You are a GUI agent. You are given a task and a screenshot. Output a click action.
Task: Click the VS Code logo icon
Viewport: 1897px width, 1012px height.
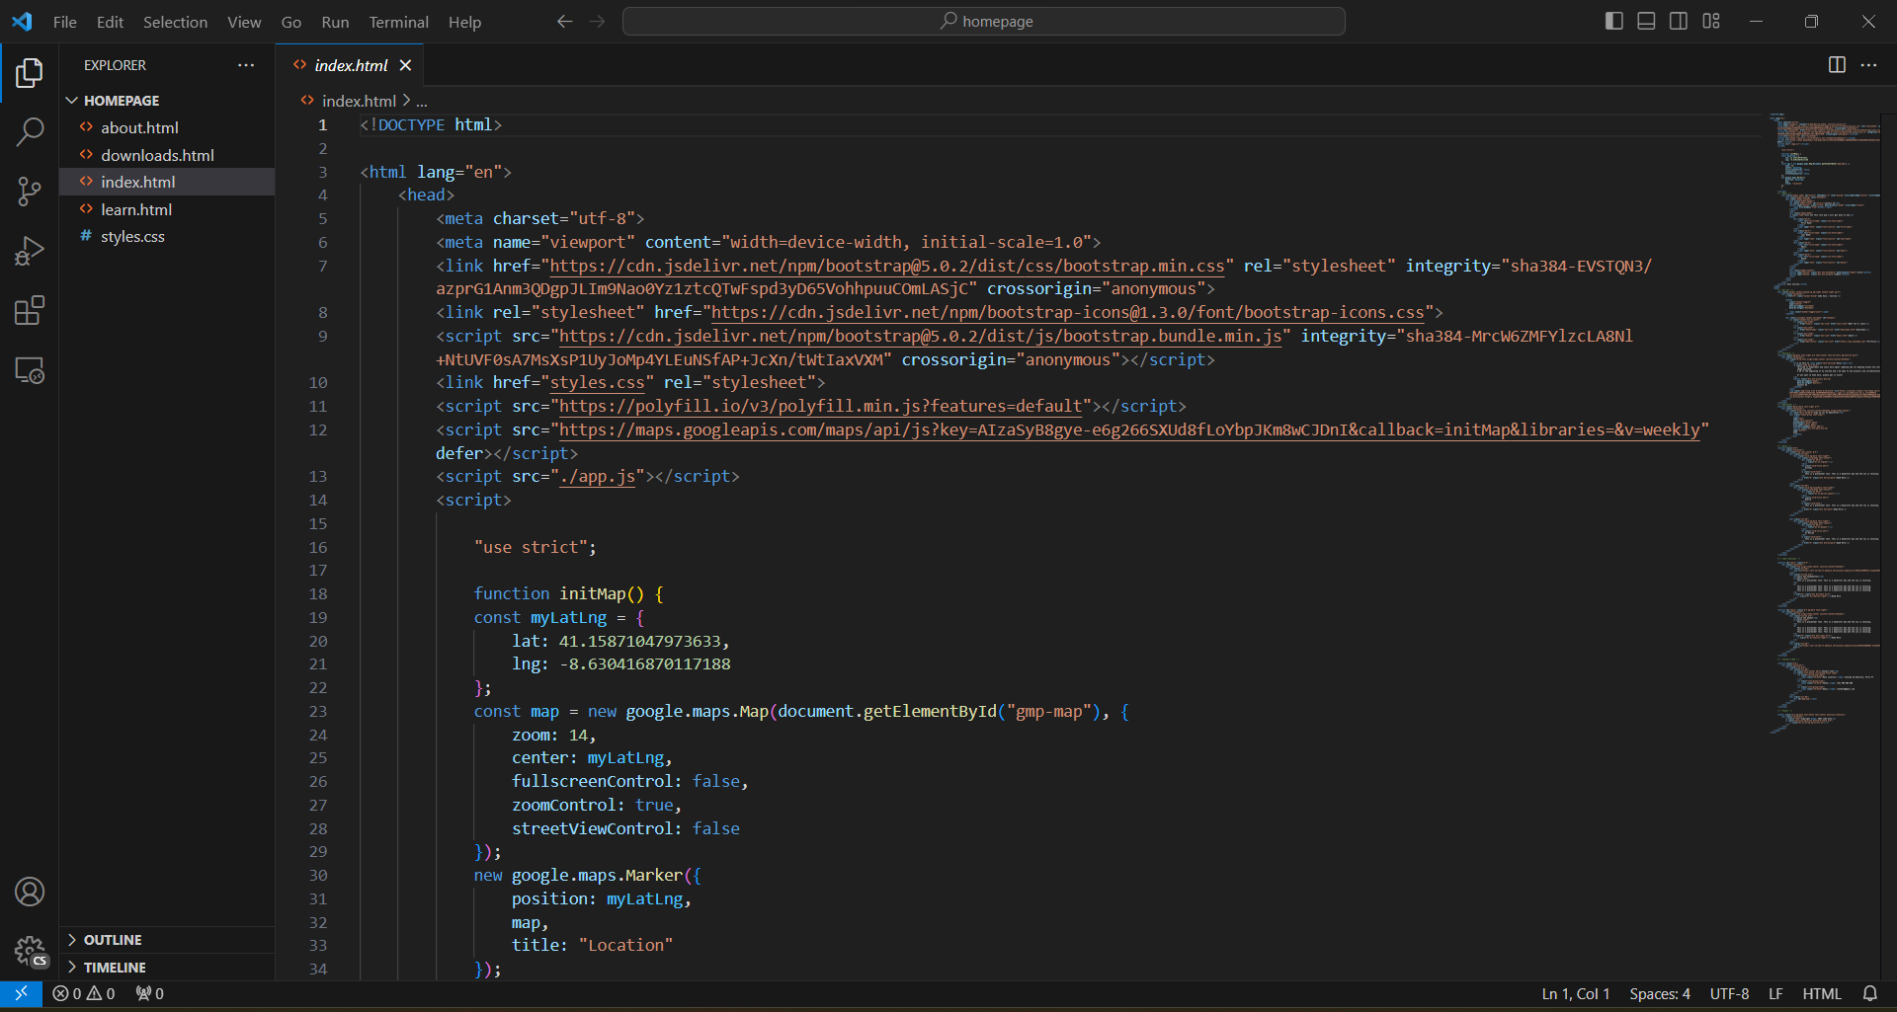[22, 22]
